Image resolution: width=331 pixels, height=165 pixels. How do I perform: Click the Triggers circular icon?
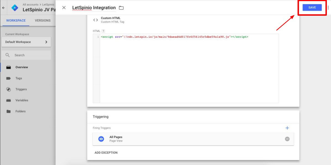(9, 89)
